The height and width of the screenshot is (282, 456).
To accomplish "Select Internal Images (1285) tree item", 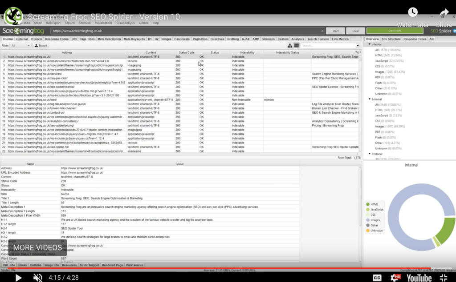I will (390, 72).
